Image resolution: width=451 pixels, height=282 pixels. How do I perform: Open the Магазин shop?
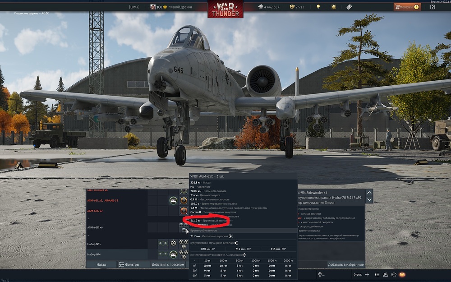[x=407, y=7]
